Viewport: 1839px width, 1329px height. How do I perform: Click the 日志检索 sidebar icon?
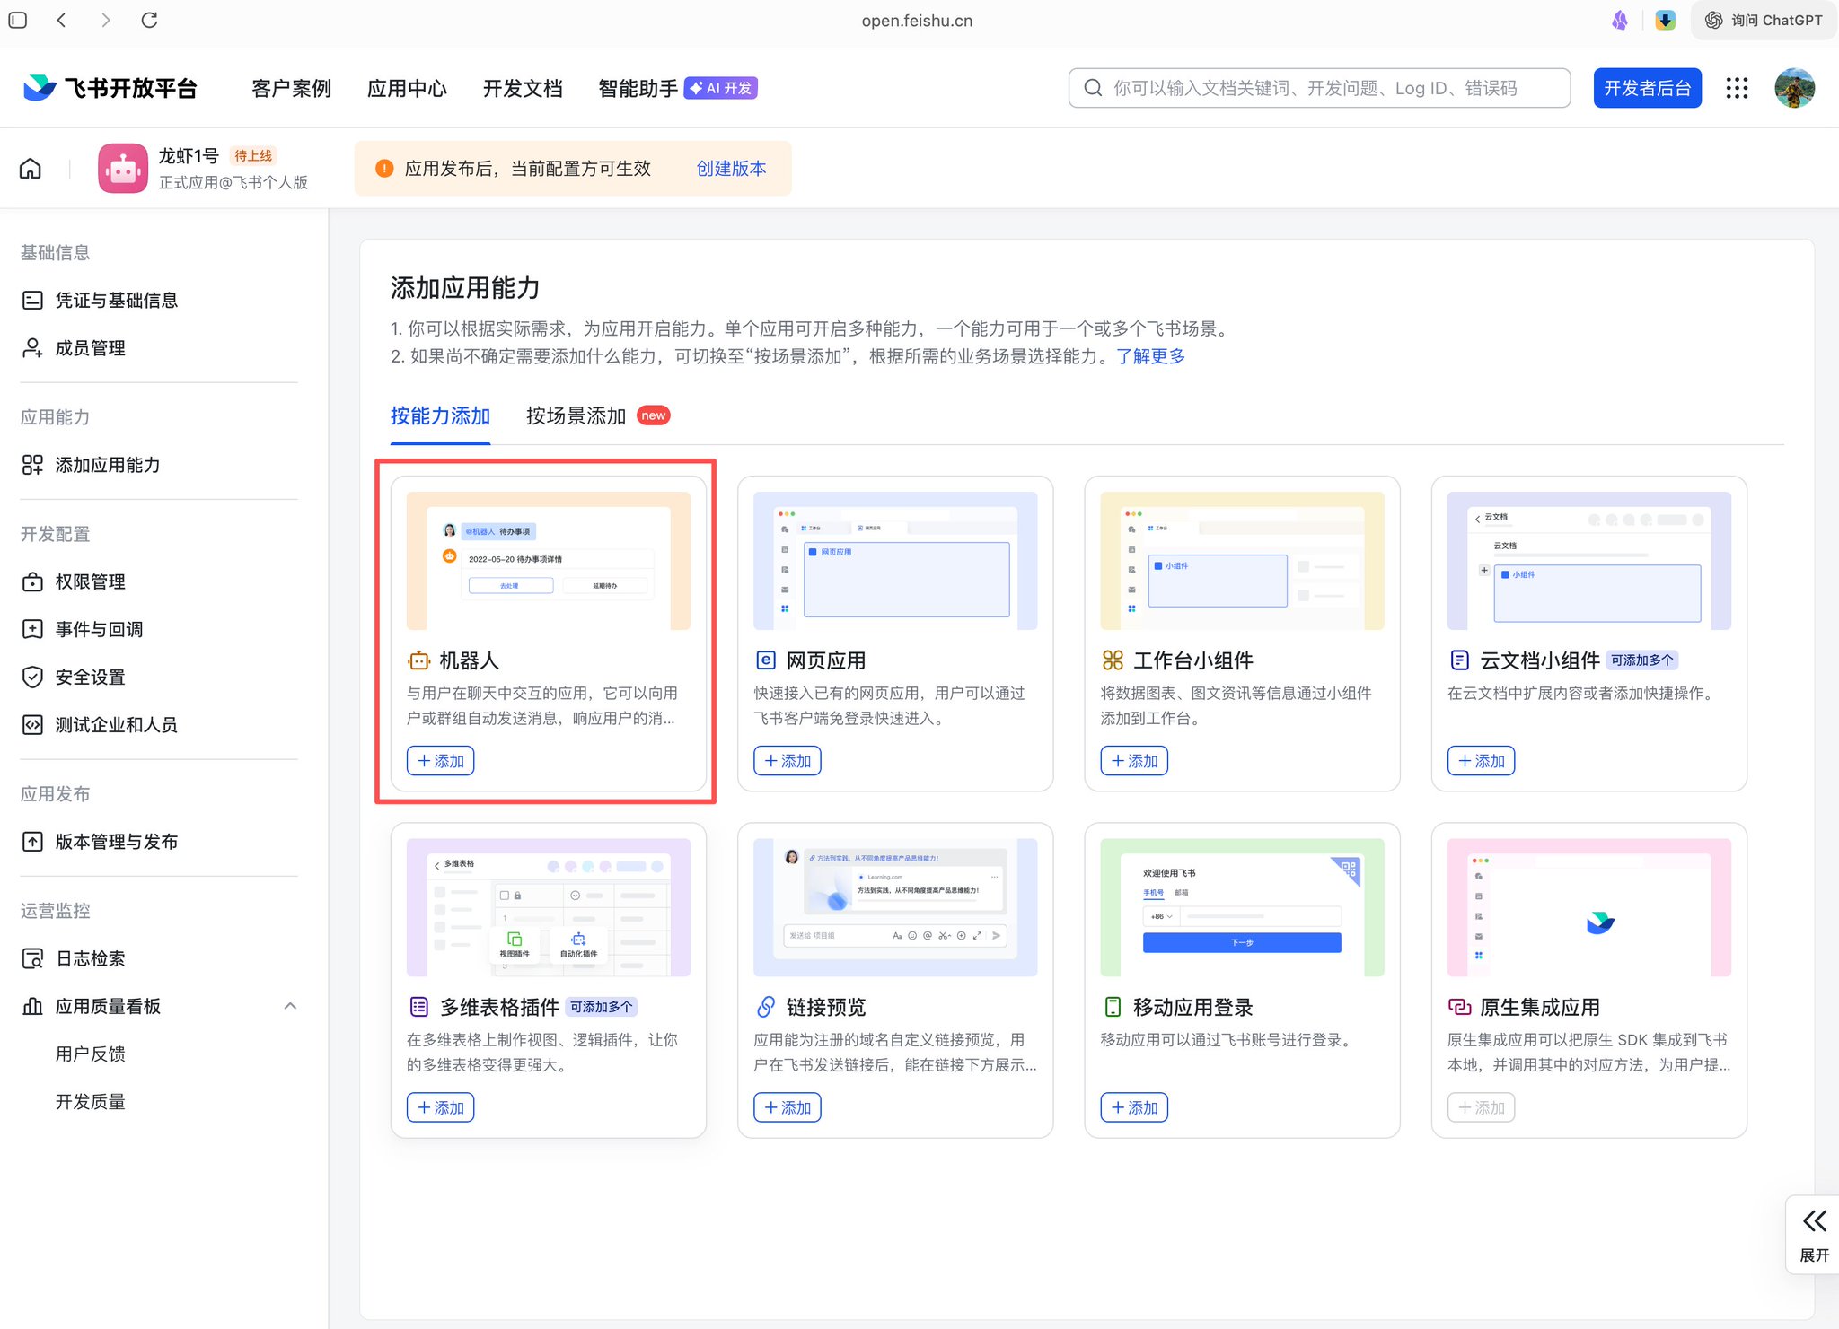[32, 958]
